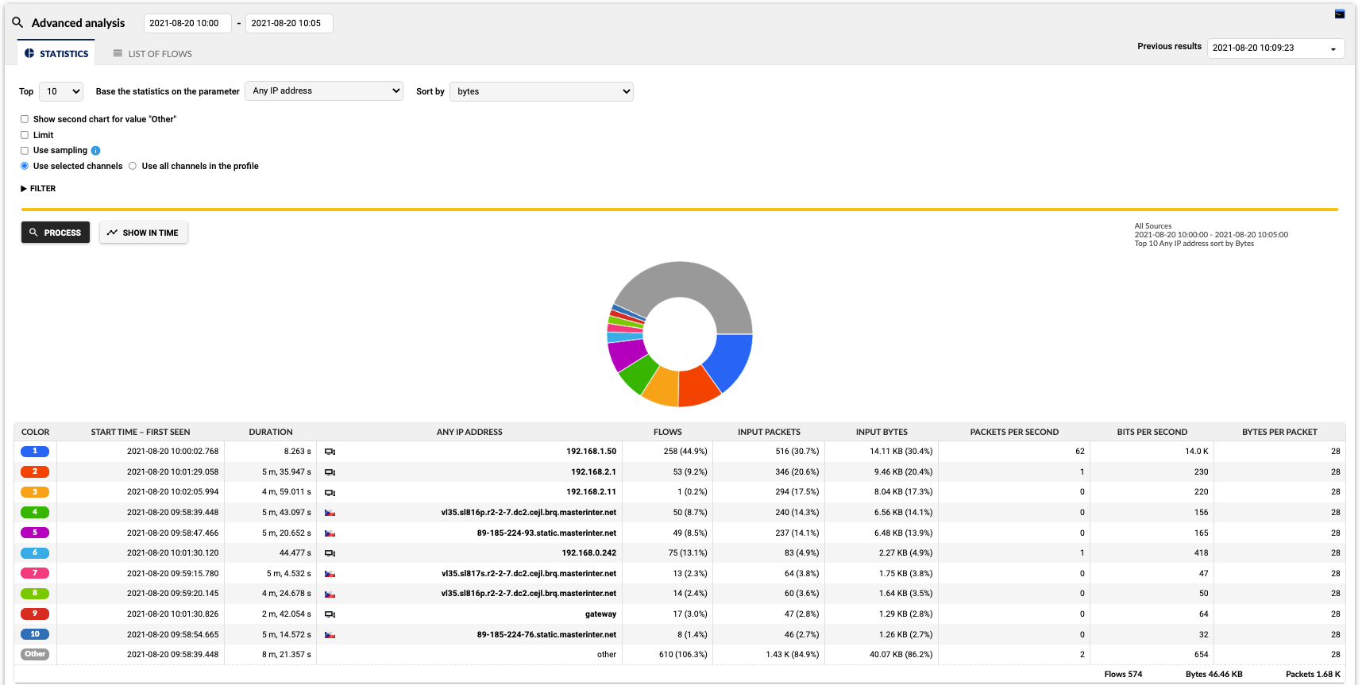Click the blue color badge number 1
The image size is (1362, 685).
[x=35, y=452]
